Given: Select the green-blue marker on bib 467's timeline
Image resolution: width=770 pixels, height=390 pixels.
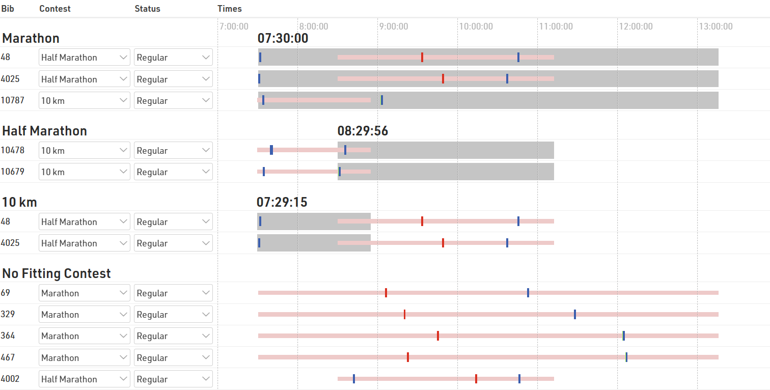Looking at the screenshot, I should 626,357.
